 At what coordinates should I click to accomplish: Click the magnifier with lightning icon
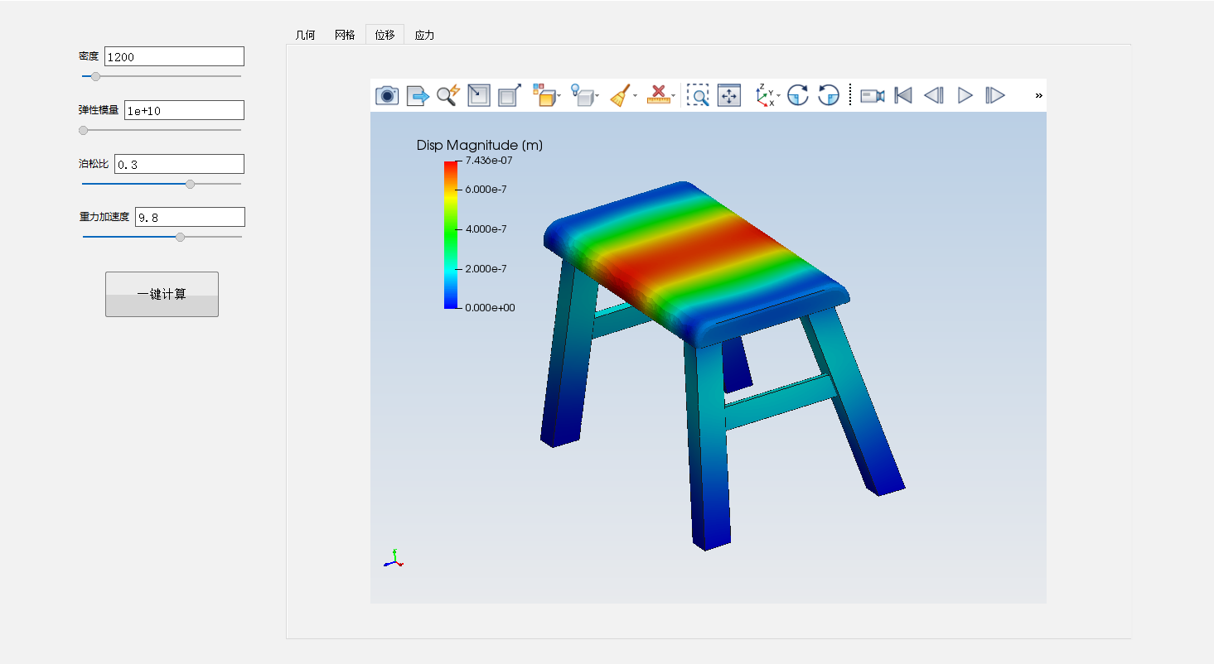[447, 95]
